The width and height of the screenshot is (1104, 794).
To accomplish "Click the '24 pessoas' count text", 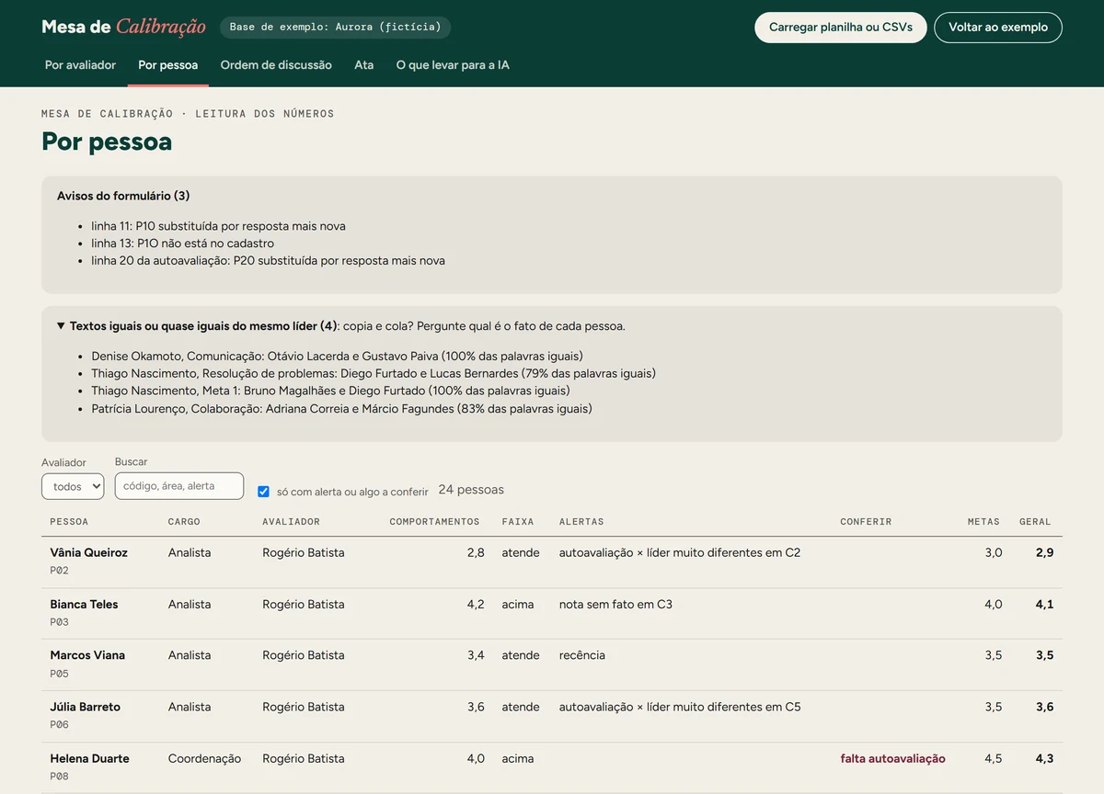I will click(x=471, y=490).
